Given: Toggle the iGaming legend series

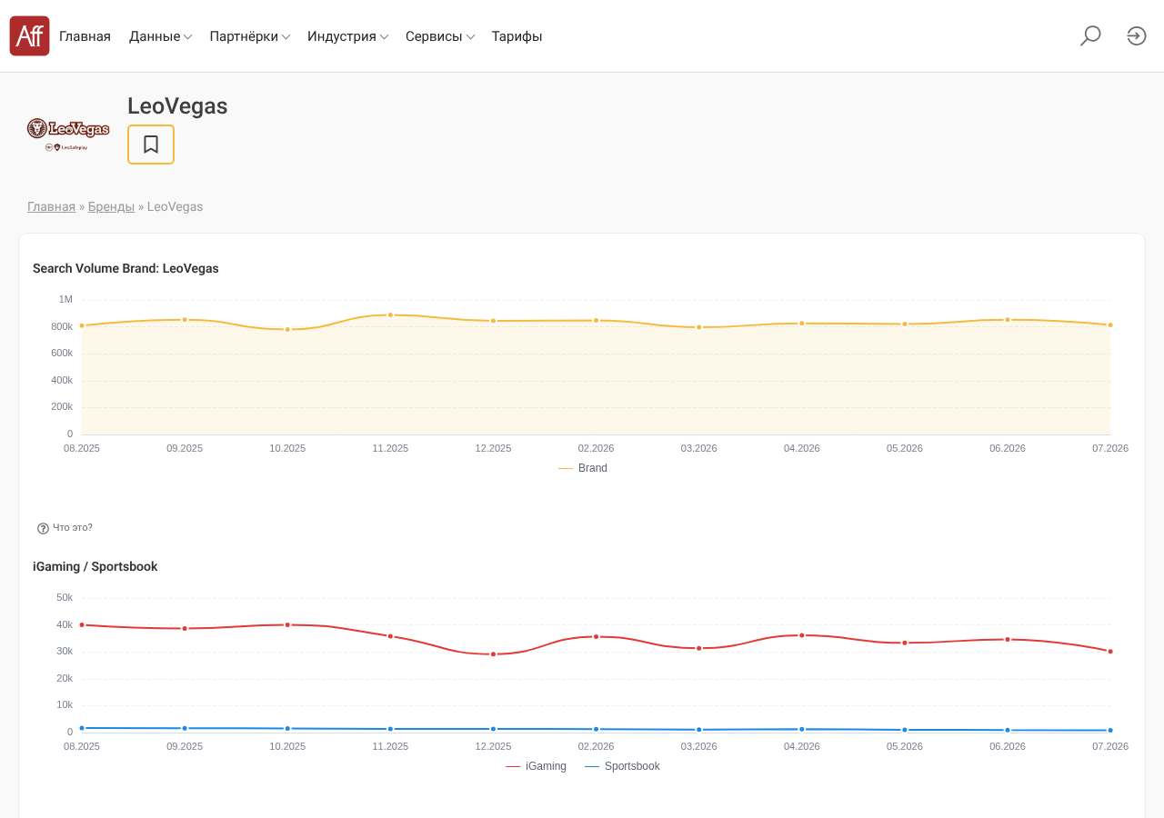Looking at the screenshot, I should (537, 766).
